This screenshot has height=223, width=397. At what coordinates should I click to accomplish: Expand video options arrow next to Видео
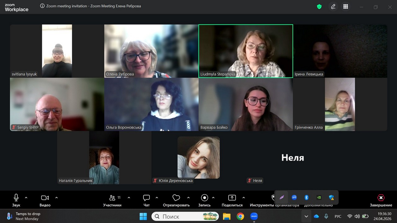point(56,198)
